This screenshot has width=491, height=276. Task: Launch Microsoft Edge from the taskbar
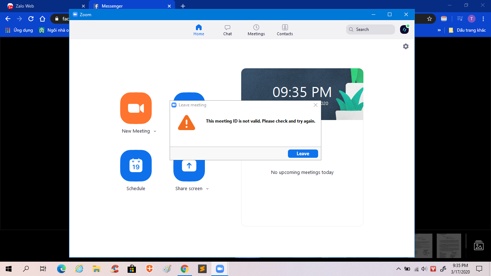click(61, 268)
